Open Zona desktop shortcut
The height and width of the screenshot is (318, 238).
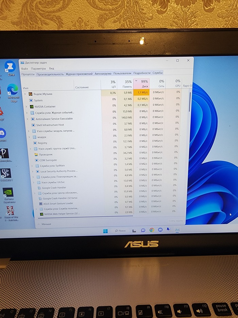(10, 68)
